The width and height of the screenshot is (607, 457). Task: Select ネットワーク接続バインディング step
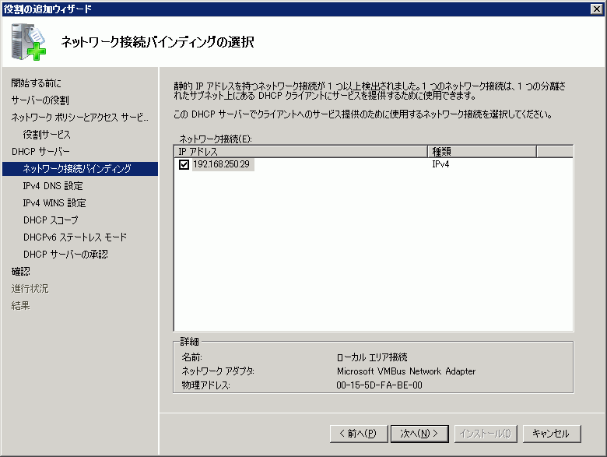point(80,169)
